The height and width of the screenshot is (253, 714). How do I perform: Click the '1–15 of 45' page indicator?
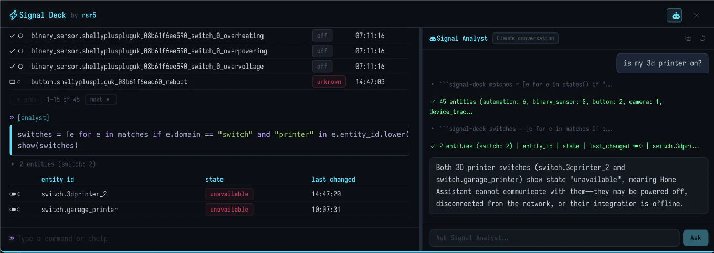click(64, 99)
